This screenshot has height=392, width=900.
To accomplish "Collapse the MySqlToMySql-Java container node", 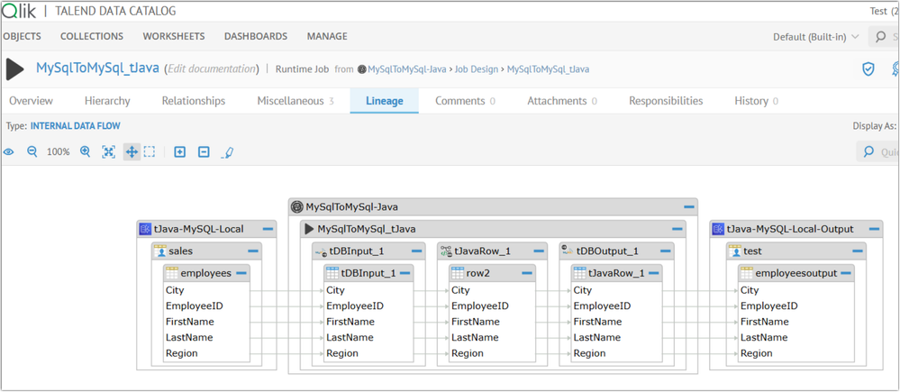I will (x=689, y=206).
